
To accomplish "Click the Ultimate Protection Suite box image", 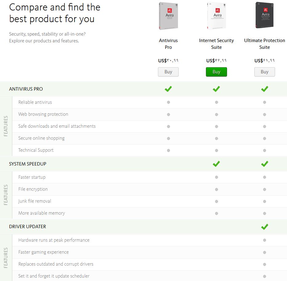I will [264, 16].
